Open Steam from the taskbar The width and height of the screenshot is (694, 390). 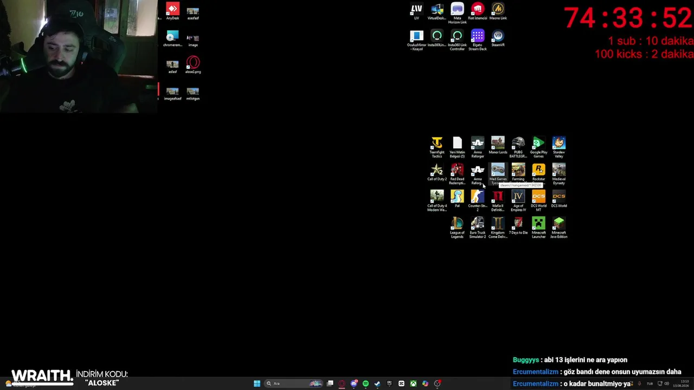377,383
